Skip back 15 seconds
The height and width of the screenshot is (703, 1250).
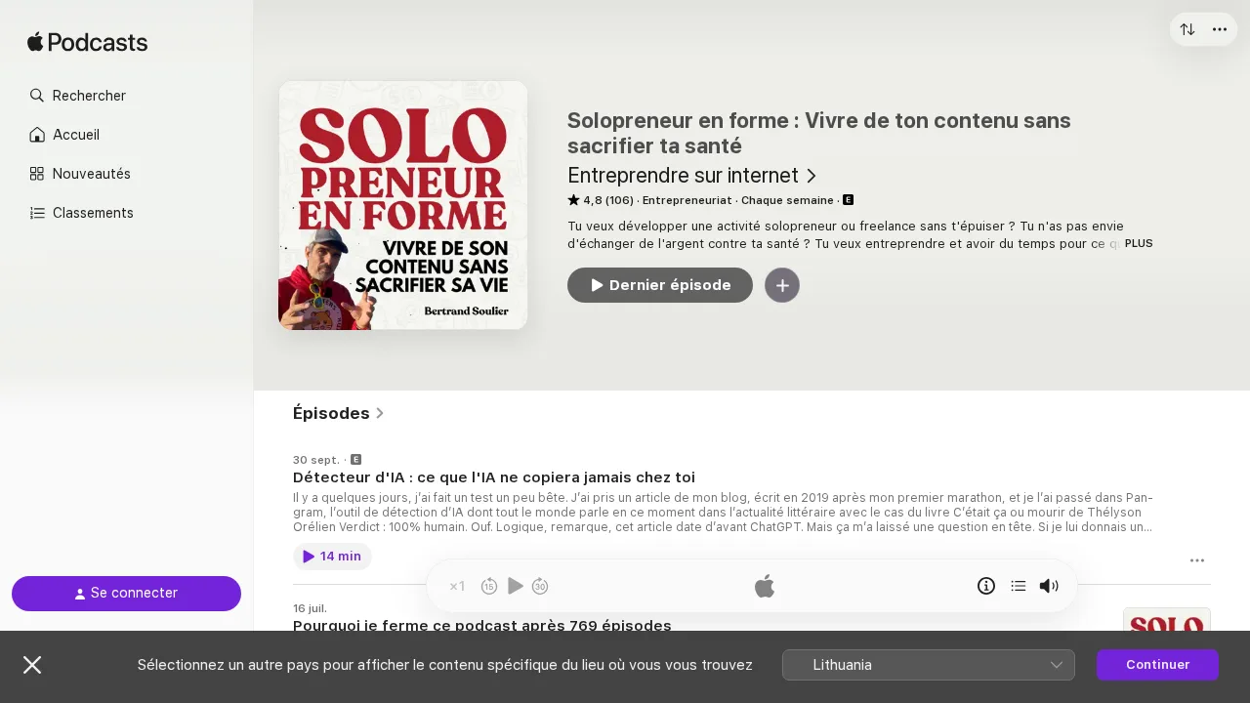pos(489,586)
